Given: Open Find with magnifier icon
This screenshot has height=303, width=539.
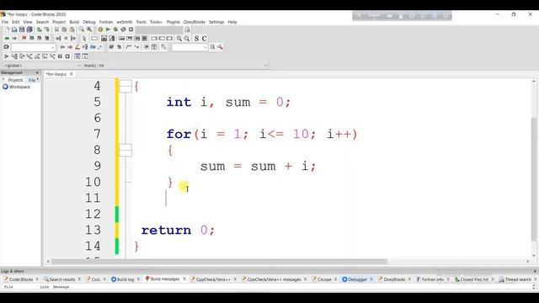Looking at the screenshot, I should point(82,29).
